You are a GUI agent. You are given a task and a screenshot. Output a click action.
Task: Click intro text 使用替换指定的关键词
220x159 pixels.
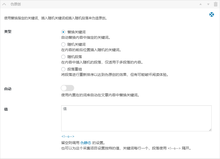[x=56, y=18]
